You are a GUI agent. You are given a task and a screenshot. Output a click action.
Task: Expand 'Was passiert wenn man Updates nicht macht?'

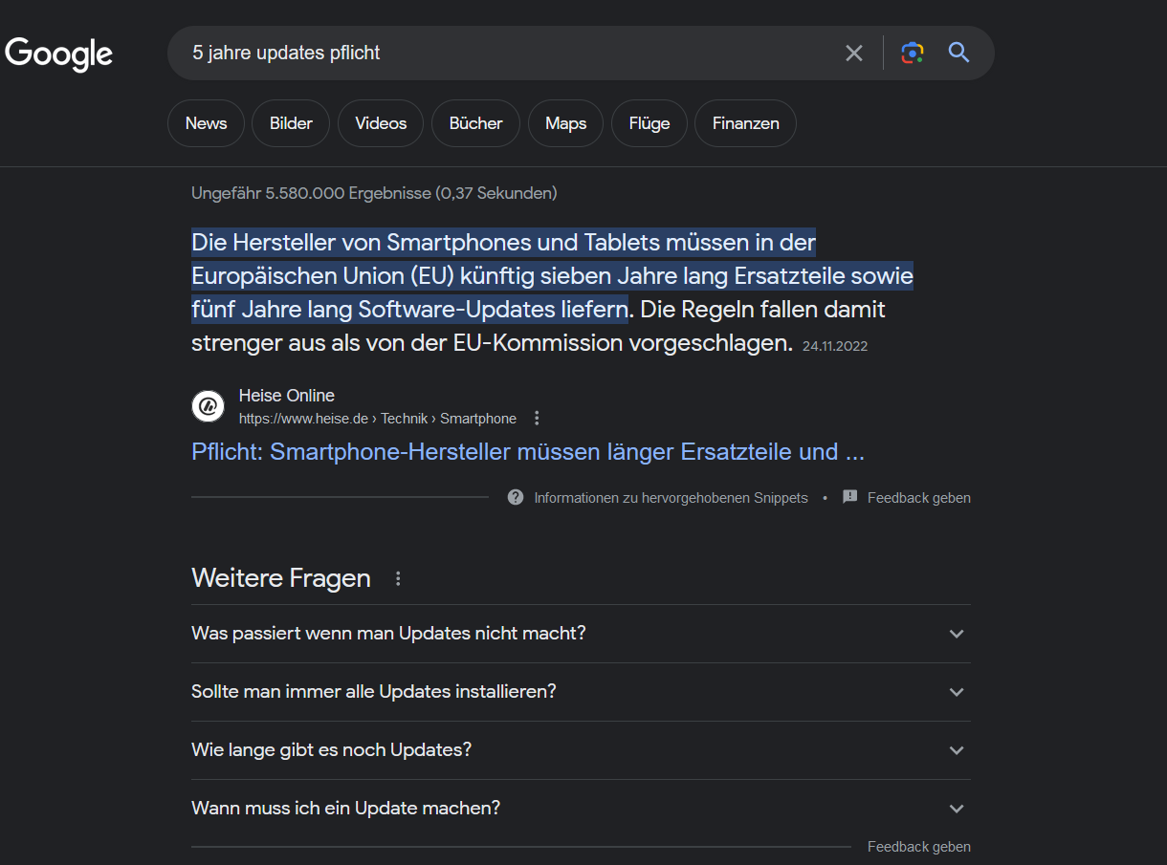tap(956, 634)
